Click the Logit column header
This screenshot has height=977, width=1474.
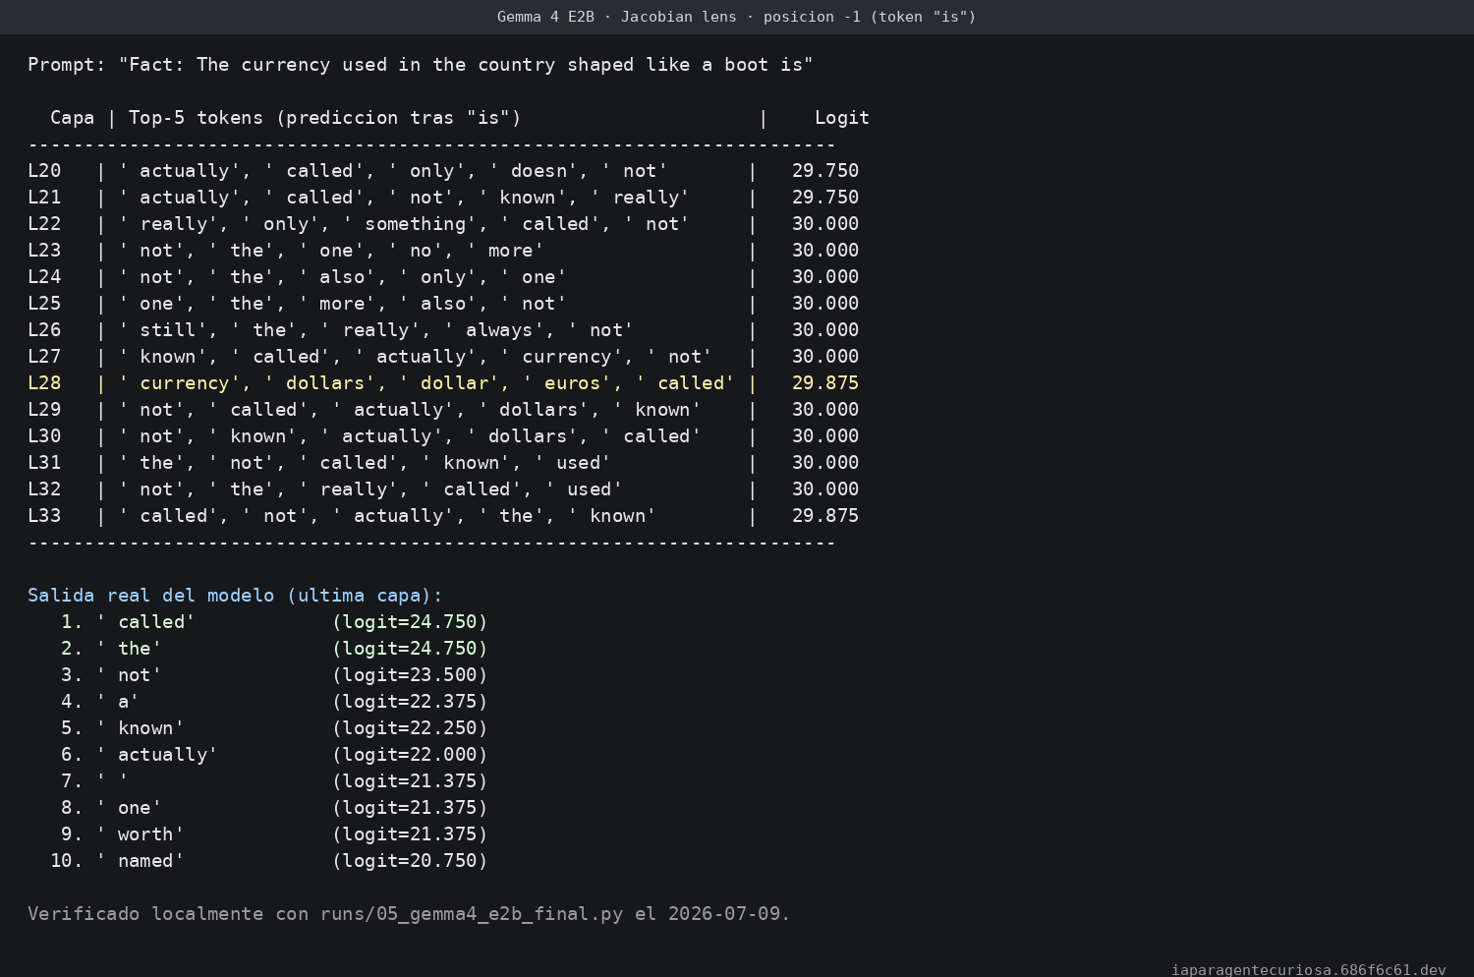tap(842, 118)
